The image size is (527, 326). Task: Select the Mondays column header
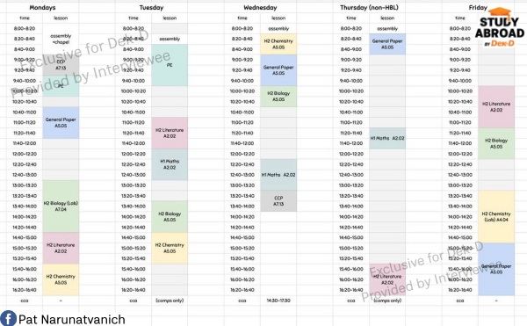coord(42,7)
